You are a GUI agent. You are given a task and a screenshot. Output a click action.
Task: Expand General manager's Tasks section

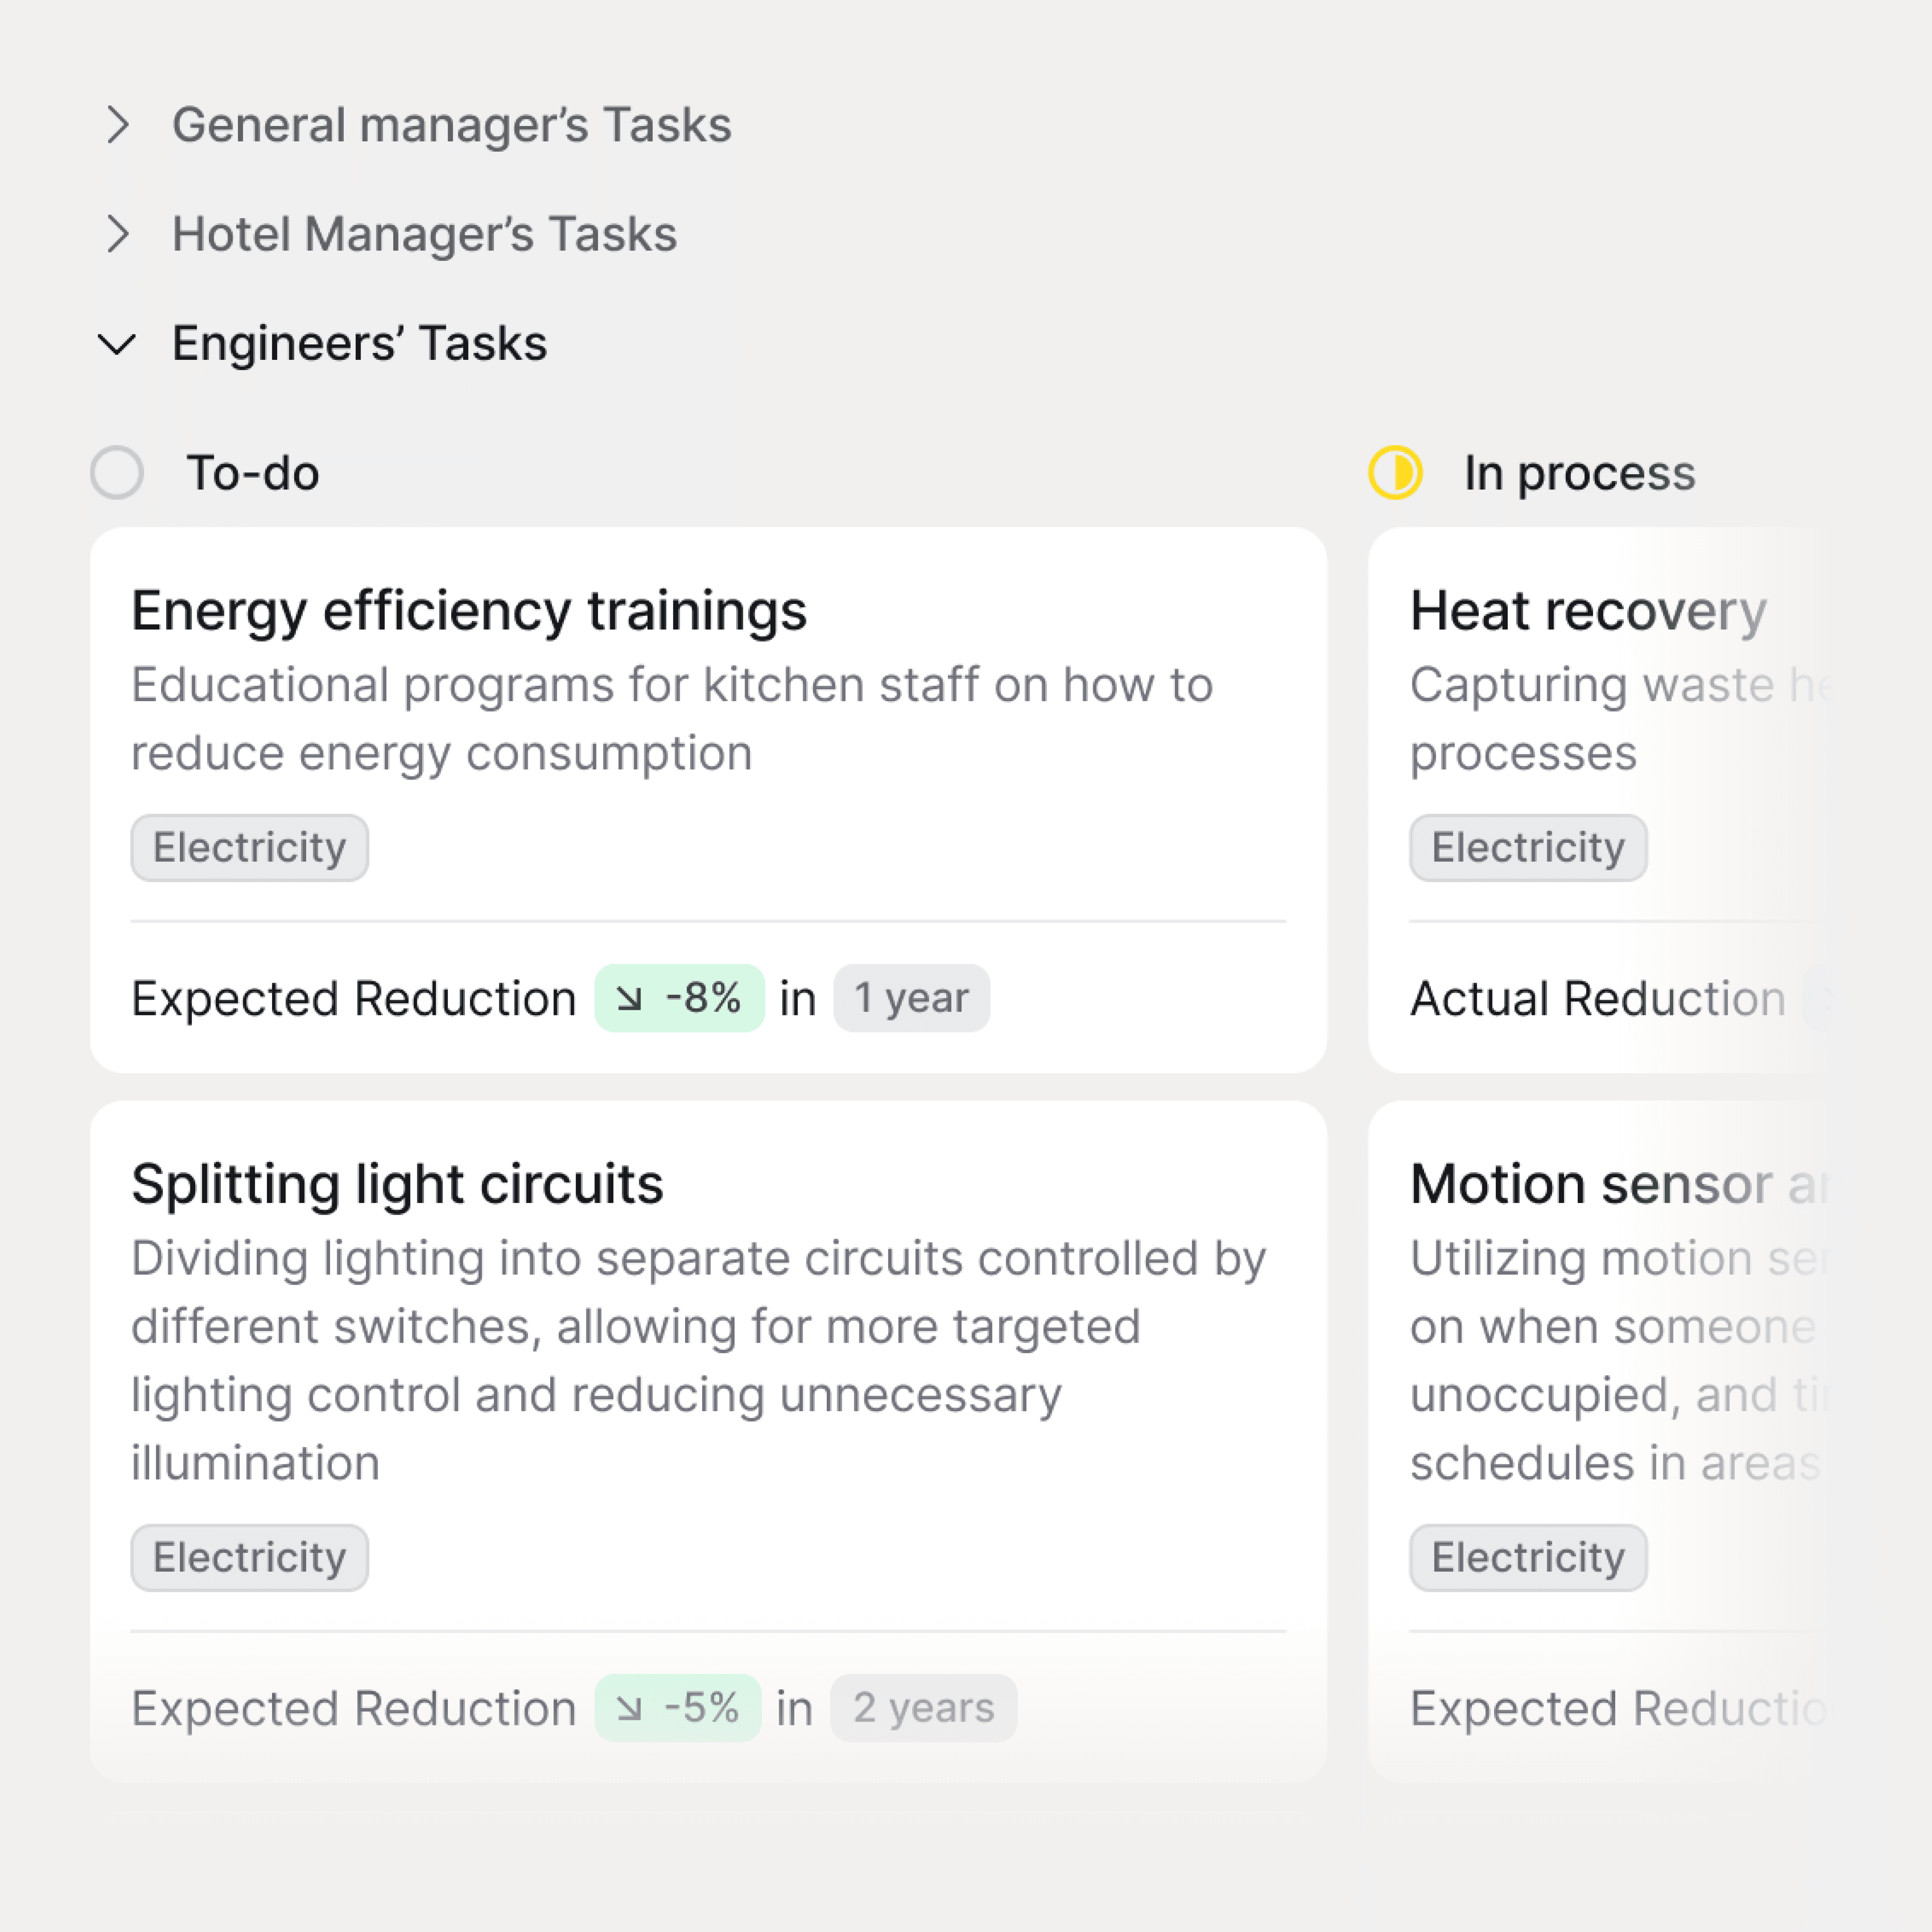point(118,125)
